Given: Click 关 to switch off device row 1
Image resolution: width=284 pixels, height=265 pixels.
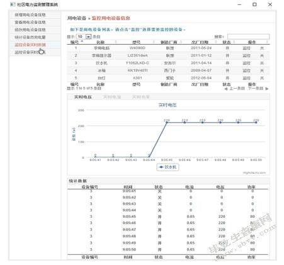Looking at the screenshot, I should click(262, 48).
